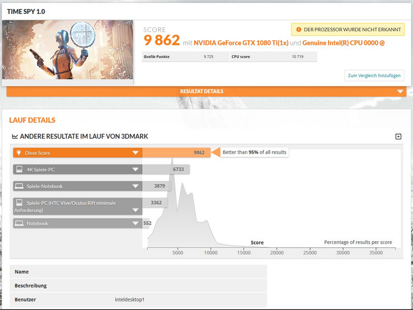Click Zum Vergleich hinzufügen button

tap(374, 76)
